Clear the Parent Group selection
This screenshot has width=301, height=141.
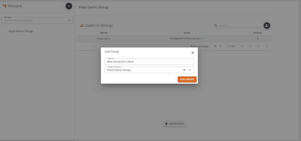point(184,70)
